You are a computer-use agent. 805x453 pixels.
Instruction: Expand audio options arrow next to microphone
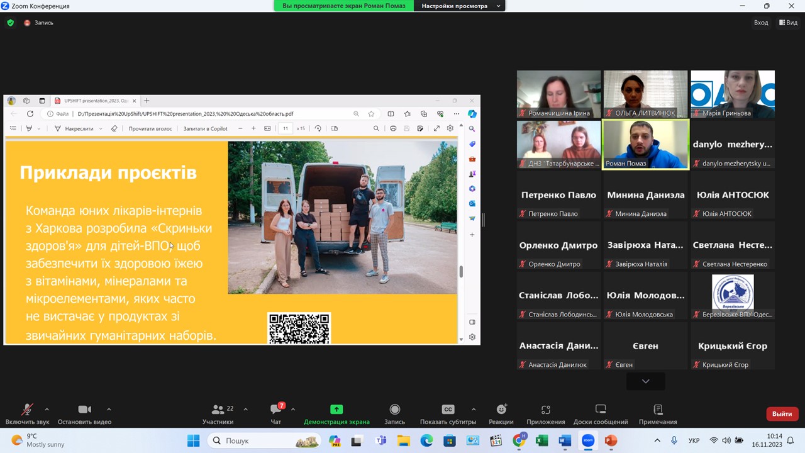coord(47,409)
